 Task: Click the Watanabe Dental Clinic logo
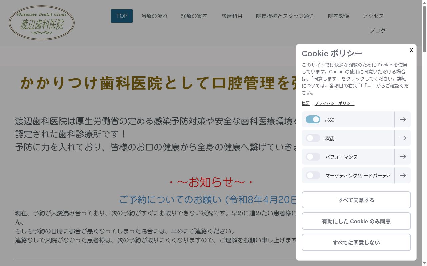(42, 23)
